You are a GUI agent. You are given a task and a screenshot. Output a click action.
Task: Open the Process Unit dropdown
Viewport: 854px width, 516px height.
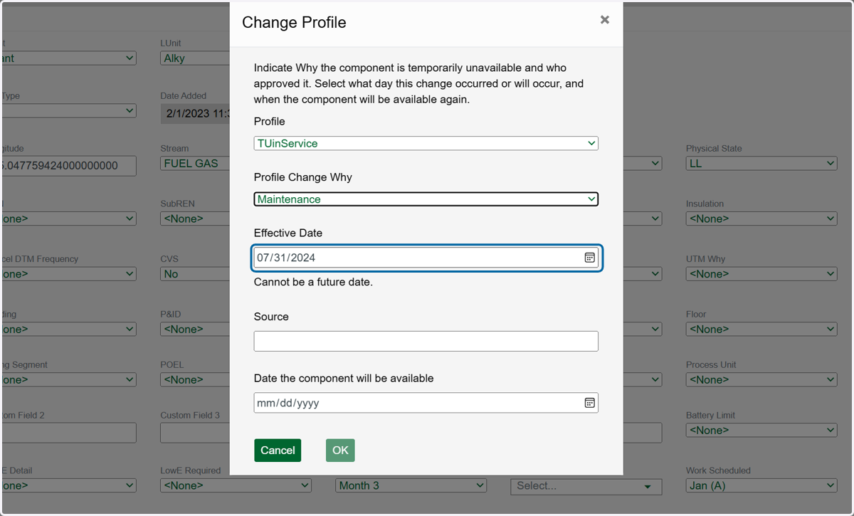pos(761,380)
